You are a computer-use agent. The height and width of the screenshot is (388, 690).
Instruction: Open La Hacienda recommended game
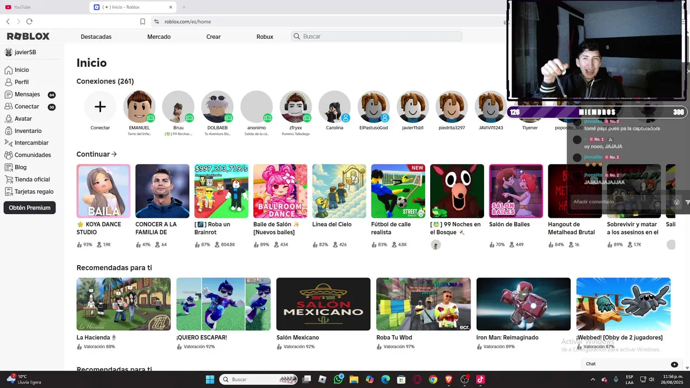click(x=123, y=304)
